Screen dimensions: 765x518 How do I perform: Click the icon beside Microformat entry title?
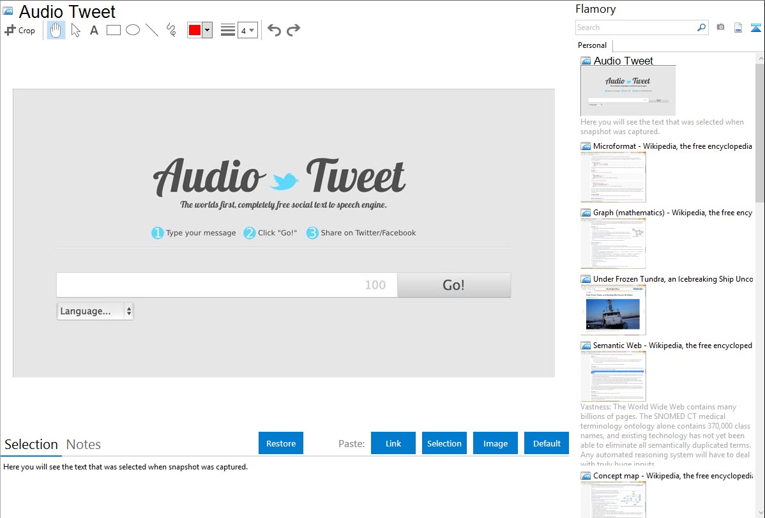coord(586,146)
